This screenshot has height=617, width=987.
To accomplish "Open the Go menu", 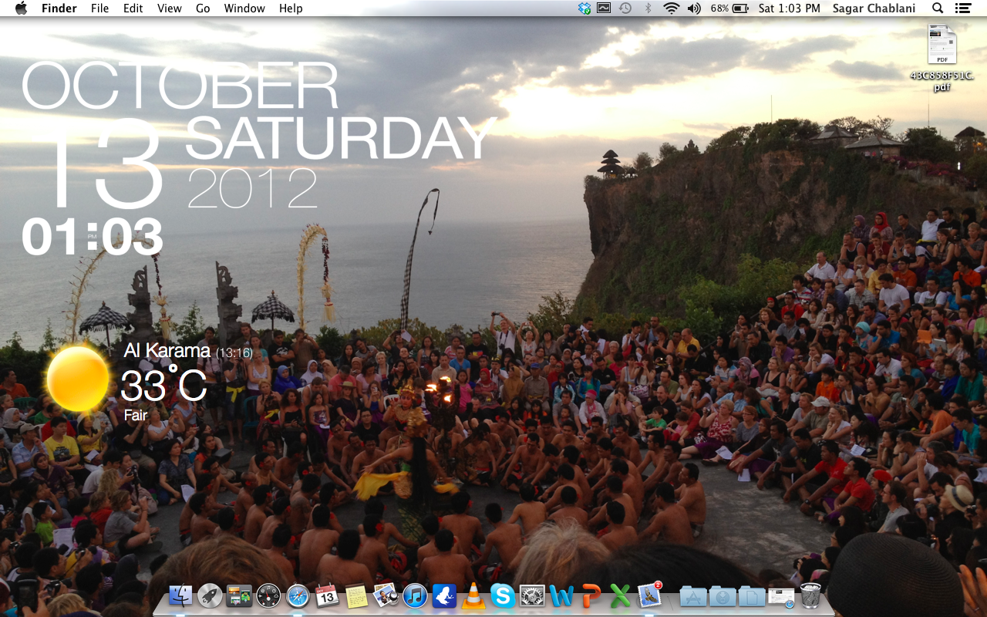I will pos(203,8).
